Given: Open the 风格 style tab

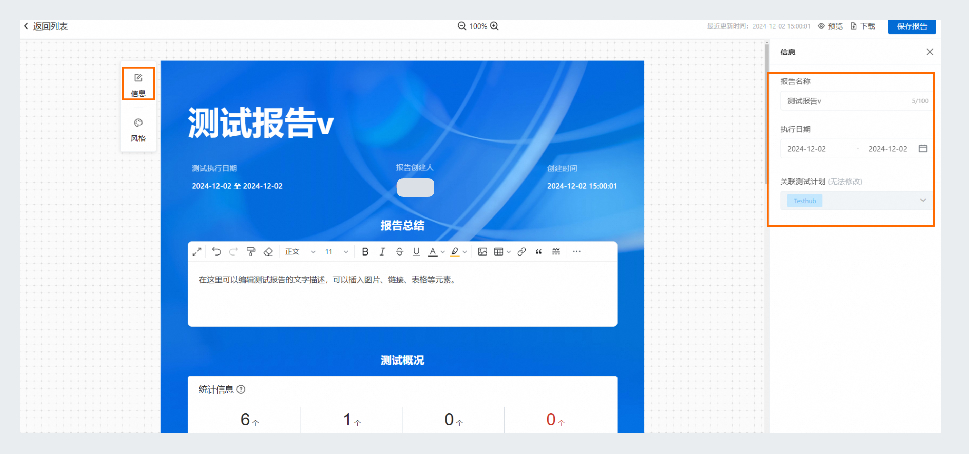Looking at the screenshot, I should tap(138, 130).
